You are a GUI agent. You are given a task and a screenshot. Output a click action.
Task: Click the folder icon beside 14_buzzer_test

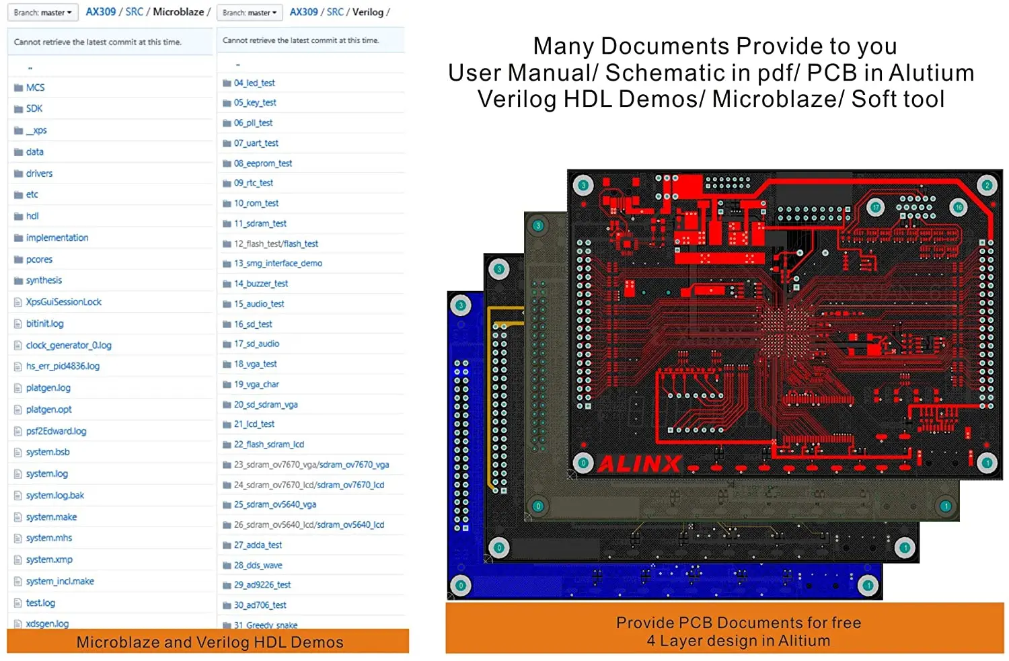pos(227,284)
